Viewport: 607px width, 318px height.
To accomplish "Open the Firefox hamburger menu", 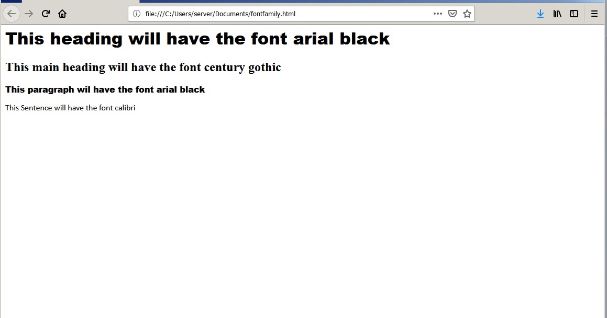I will tap(594, 14).
